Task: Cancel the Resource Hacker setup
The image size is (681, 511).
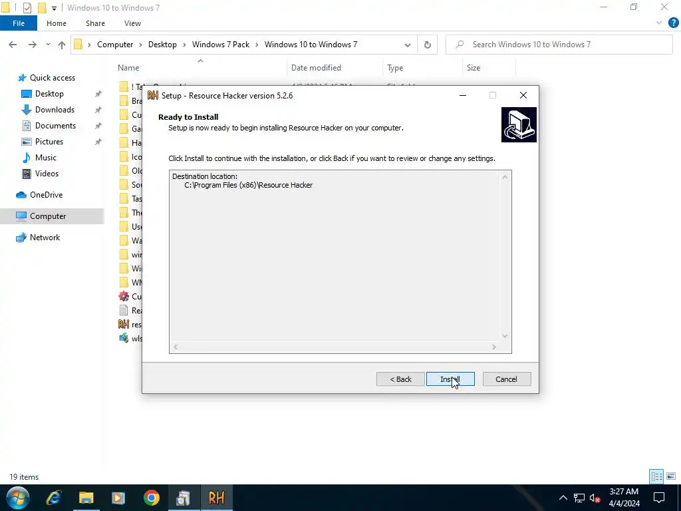Action: pyautogui.click(x=506, y=379)
